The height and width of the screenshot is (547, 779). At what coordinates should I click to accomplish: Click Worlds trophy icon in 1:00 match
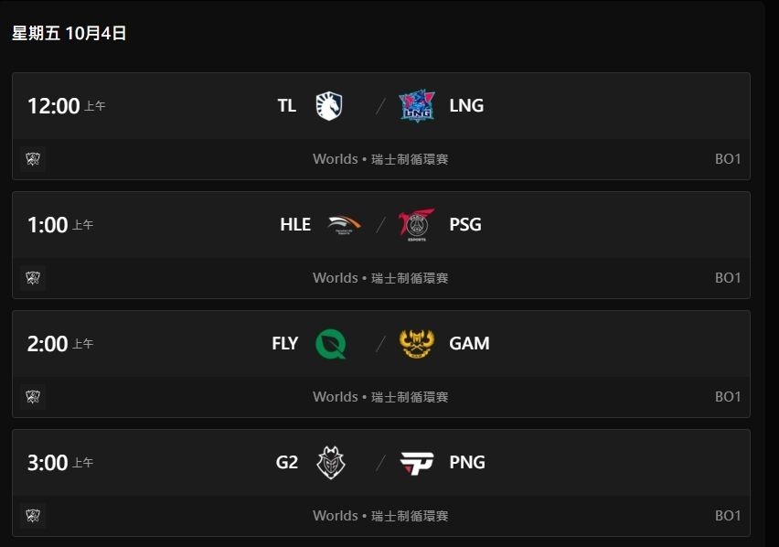(x=33, y=278)
